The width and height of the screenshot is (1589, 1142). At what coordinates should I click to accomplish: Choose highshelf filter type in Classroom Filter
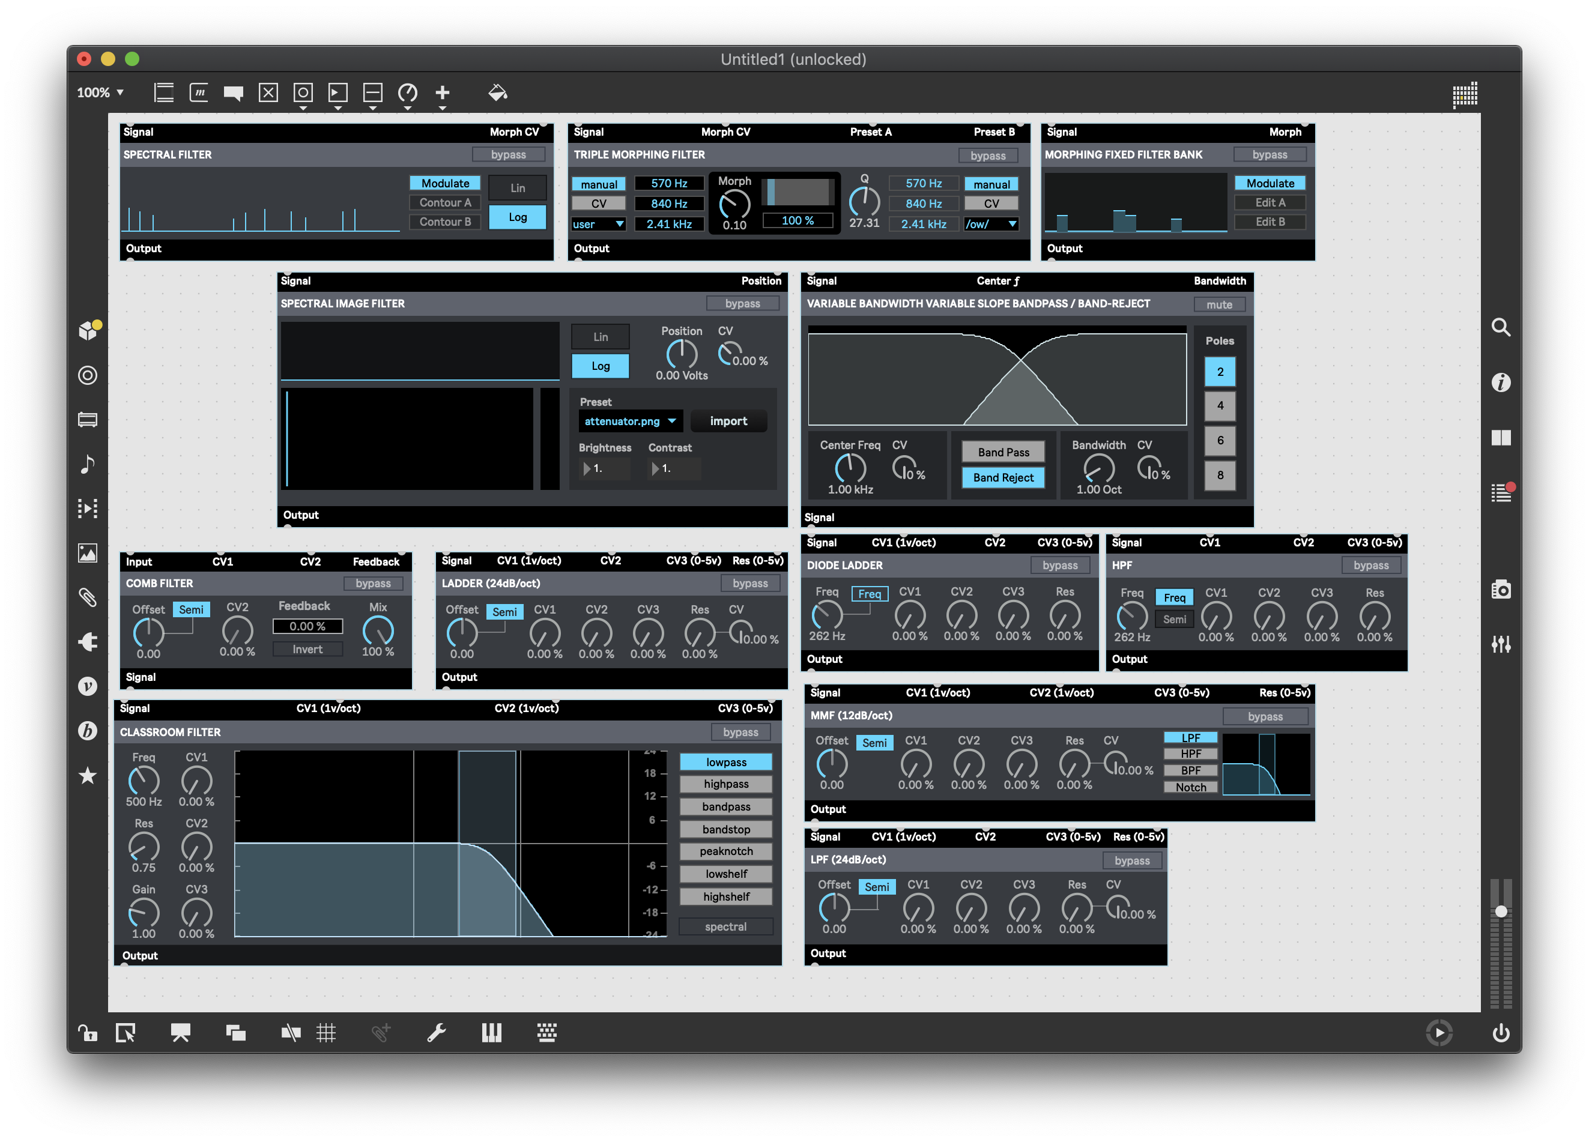tap(726, 897)
